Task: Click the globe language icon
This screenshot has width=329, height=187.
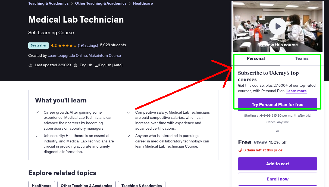Action: coord(76,65)
